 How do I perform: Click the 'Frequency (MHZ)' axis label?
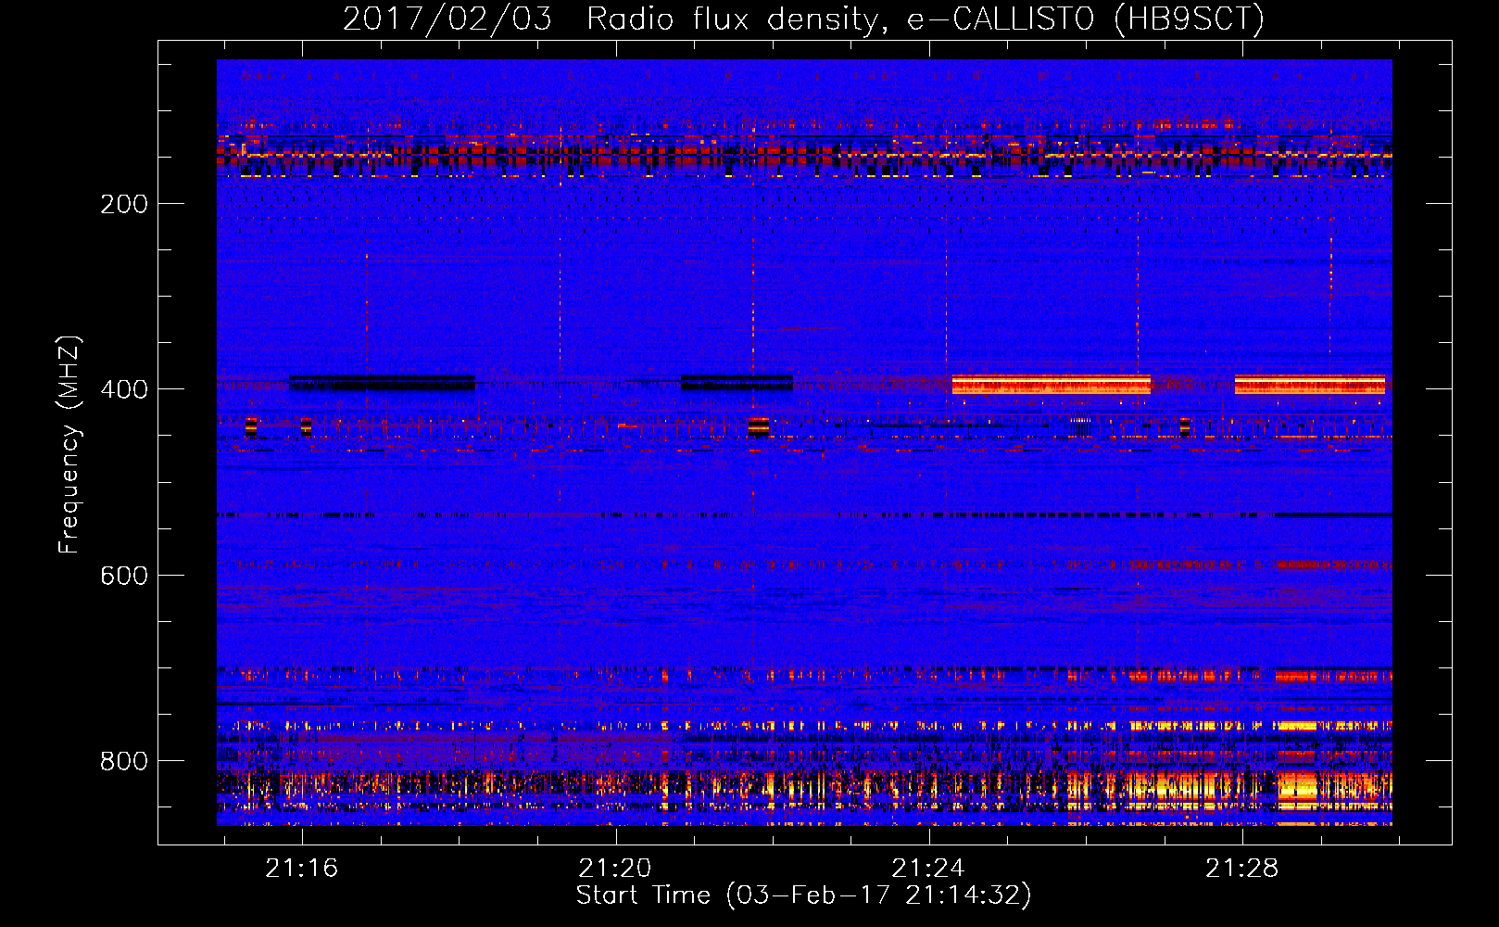click(x=69, y=445)
